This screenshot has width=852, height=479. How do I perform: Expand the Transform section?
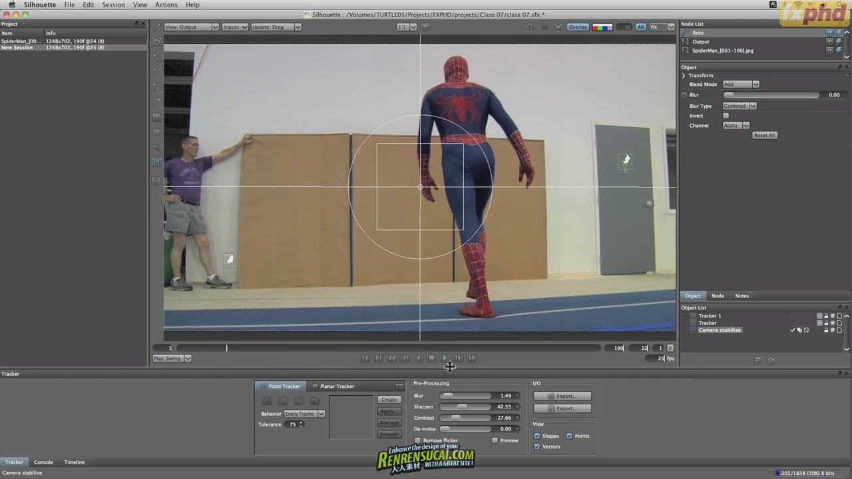click(x=684, y=75)
